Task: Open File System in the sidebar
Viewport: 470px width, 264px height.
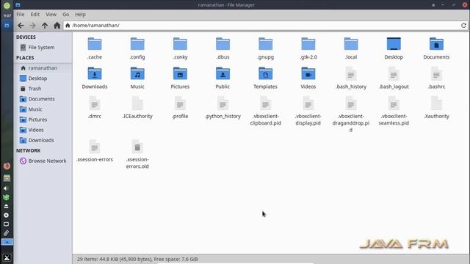Action: (x=43, y=47)
